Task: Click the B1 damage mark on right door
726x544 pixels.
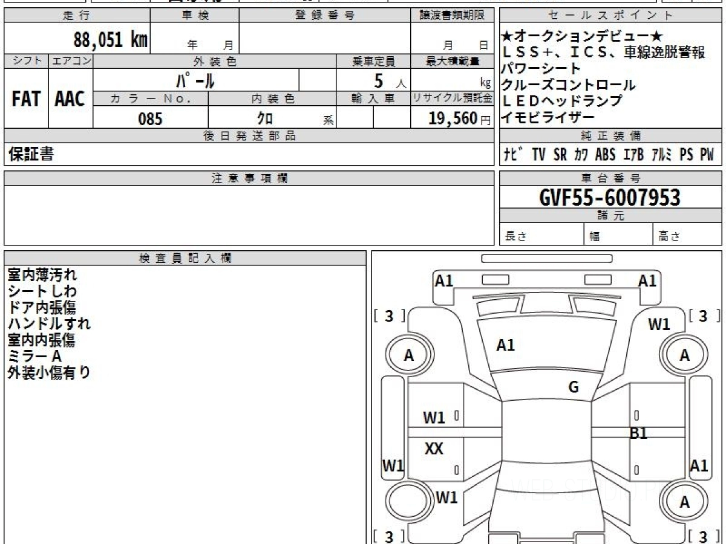Action: tap(638, 433)
